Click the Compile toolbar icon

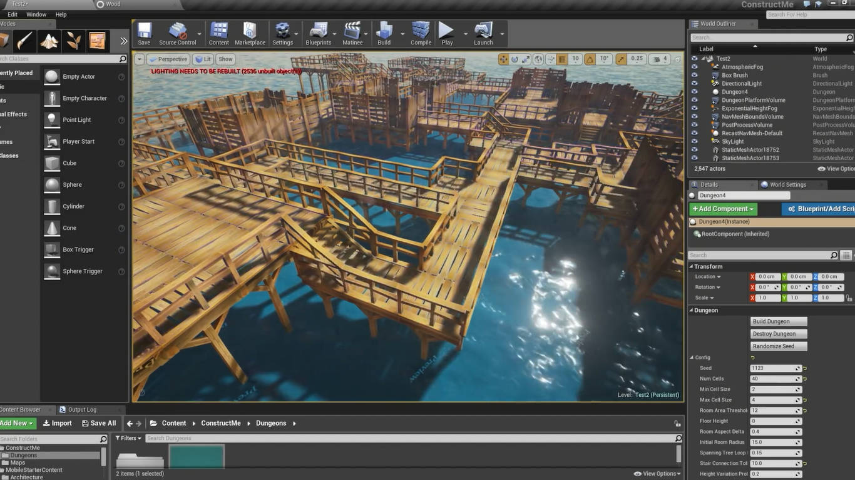click(x=421, y=33)
